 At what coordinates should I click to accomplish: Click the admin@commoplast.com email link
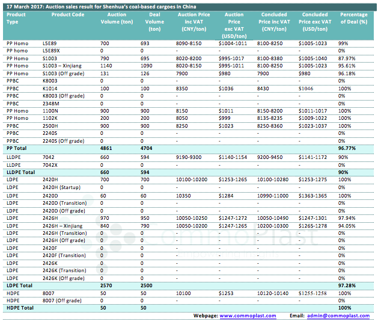(x=338, y=316)
